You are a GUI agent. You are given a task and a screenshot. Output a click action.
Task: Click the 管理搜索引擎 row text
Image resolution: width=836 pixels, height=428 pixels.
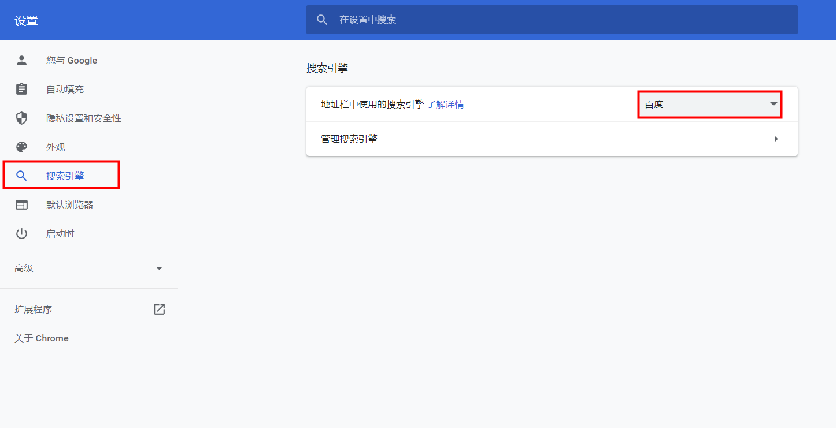click(349, 139)
